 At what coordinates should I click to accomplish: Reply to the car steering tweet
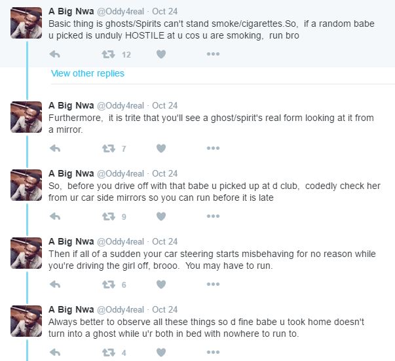click(55, 284)
